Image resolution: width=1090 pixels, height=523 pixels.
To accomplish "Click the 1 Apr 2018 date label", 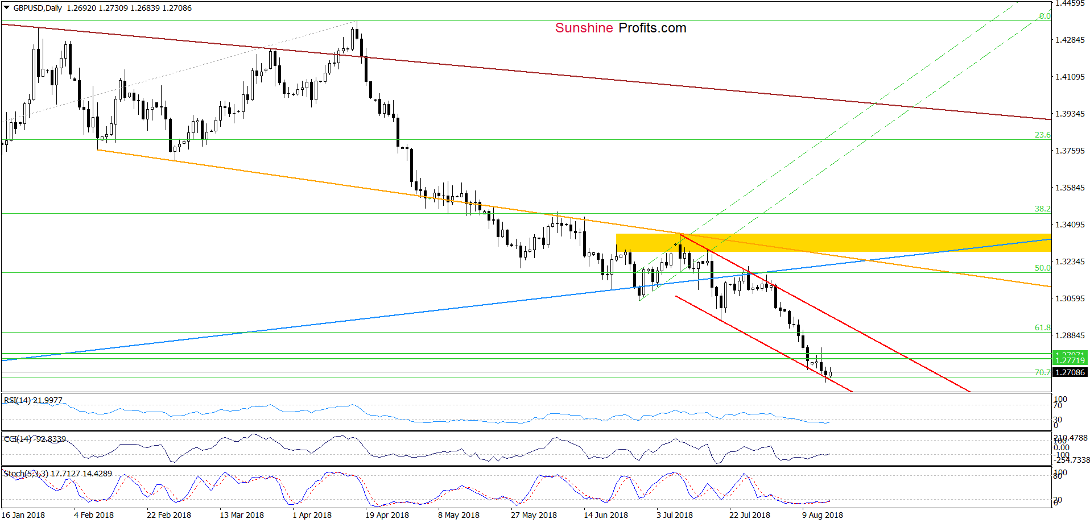I will [312, 515].
